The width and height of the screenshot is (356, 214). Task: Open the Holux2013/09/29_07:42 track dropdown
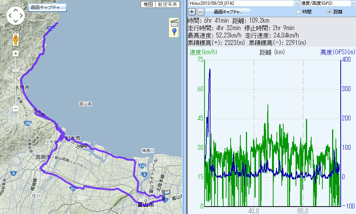tap(297, 3)
